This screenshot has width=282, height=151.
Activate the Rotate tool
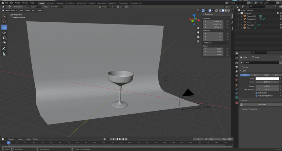4,32
